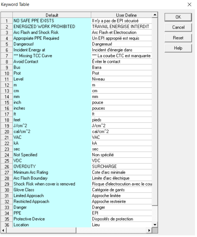This screenshot has width=197, height=237.
Task: Close the Keyword Table dialog
Action: coord(189,5)
